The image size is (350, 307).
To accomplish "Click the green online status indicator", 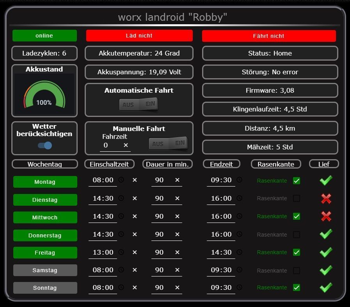I will (44, 36).
